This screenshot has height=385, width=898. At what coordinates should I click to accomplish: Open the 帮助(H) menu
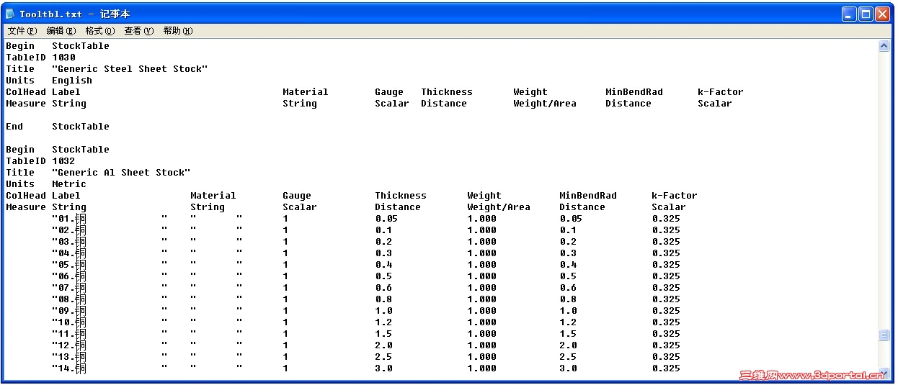point(177,31)
